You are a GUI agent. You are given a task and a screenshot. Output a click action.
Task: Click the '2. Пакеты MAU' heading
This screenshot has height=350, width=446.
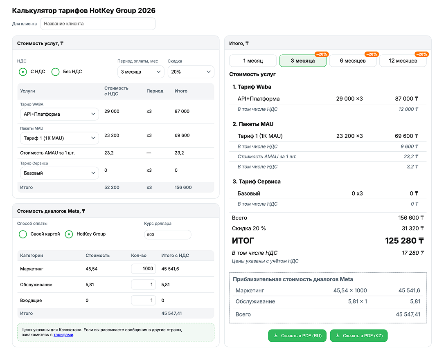pyautogui.click(x=253, y=124)
